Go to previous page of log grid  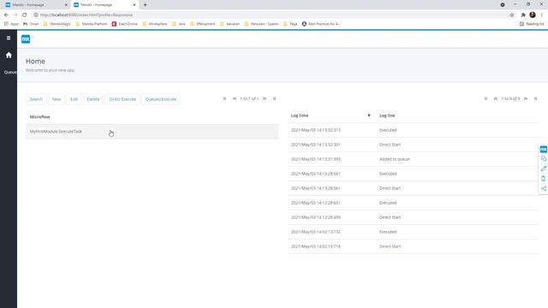(x=495, y=99)
